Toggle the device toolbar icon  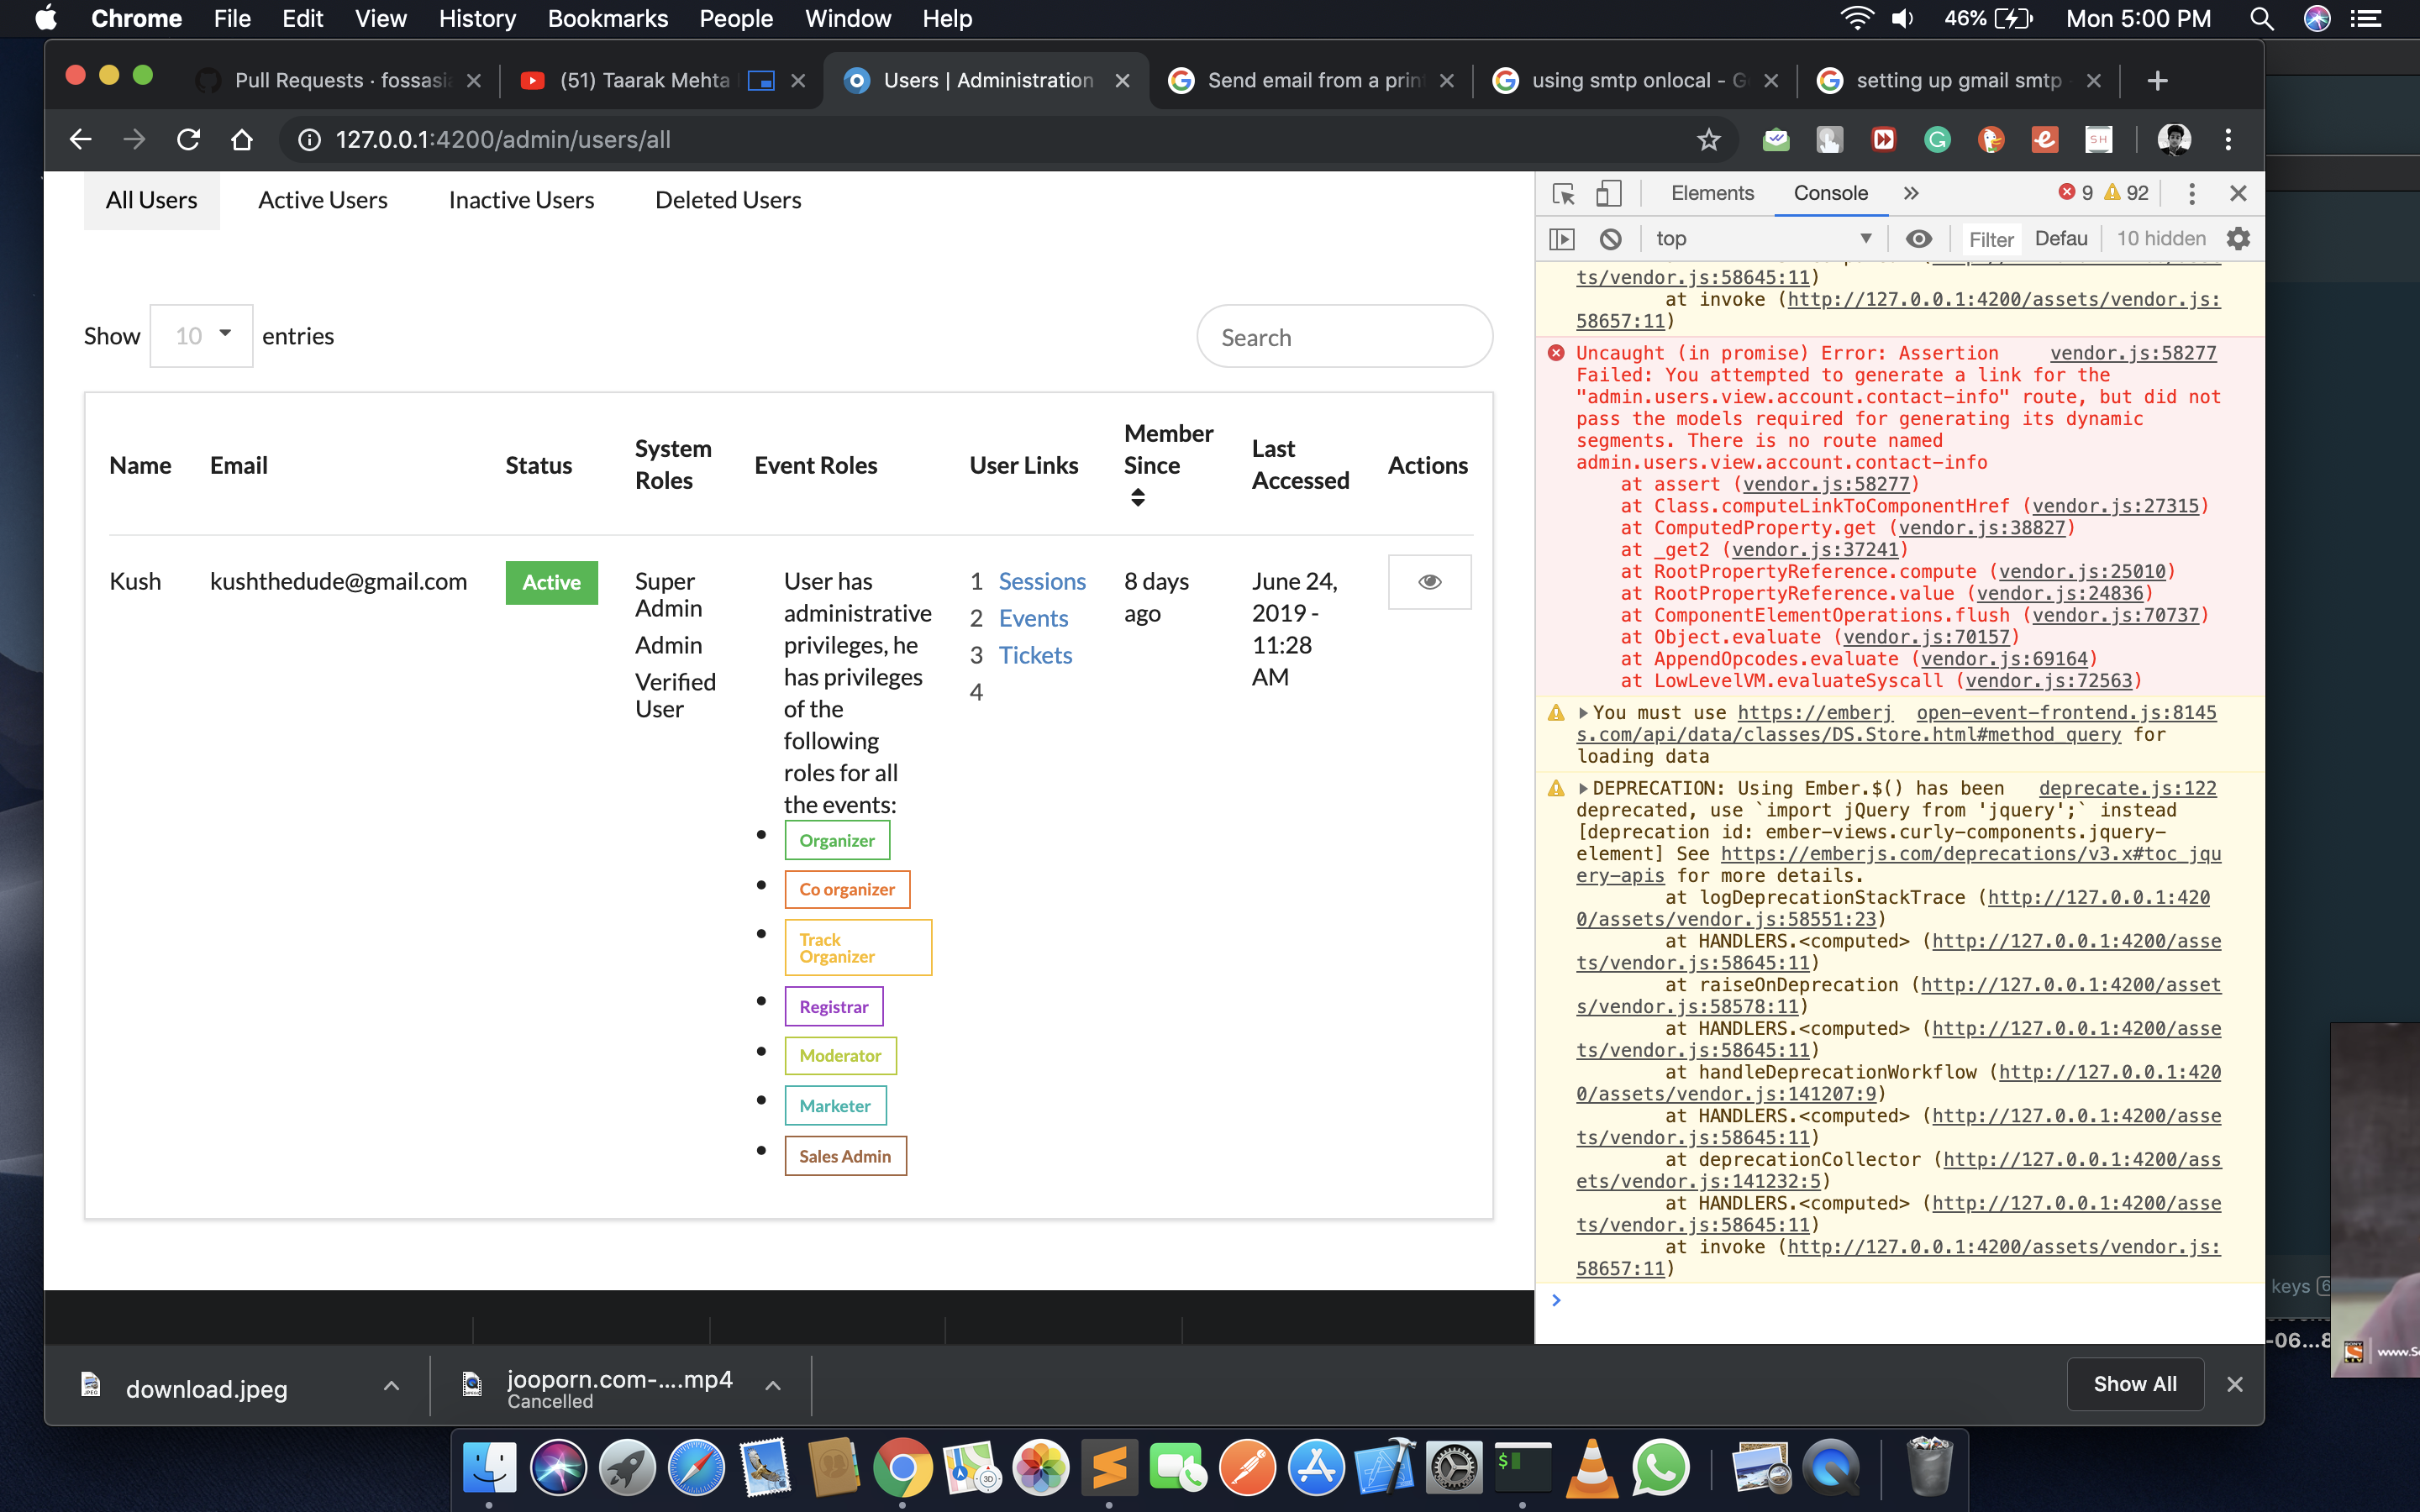1608,194
